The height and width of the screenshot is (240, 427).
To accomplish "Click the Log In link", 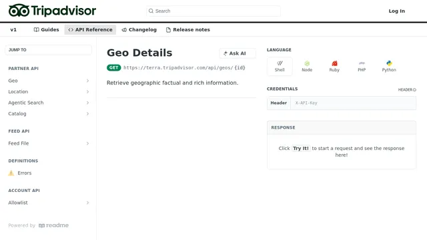I will [396, 11].
